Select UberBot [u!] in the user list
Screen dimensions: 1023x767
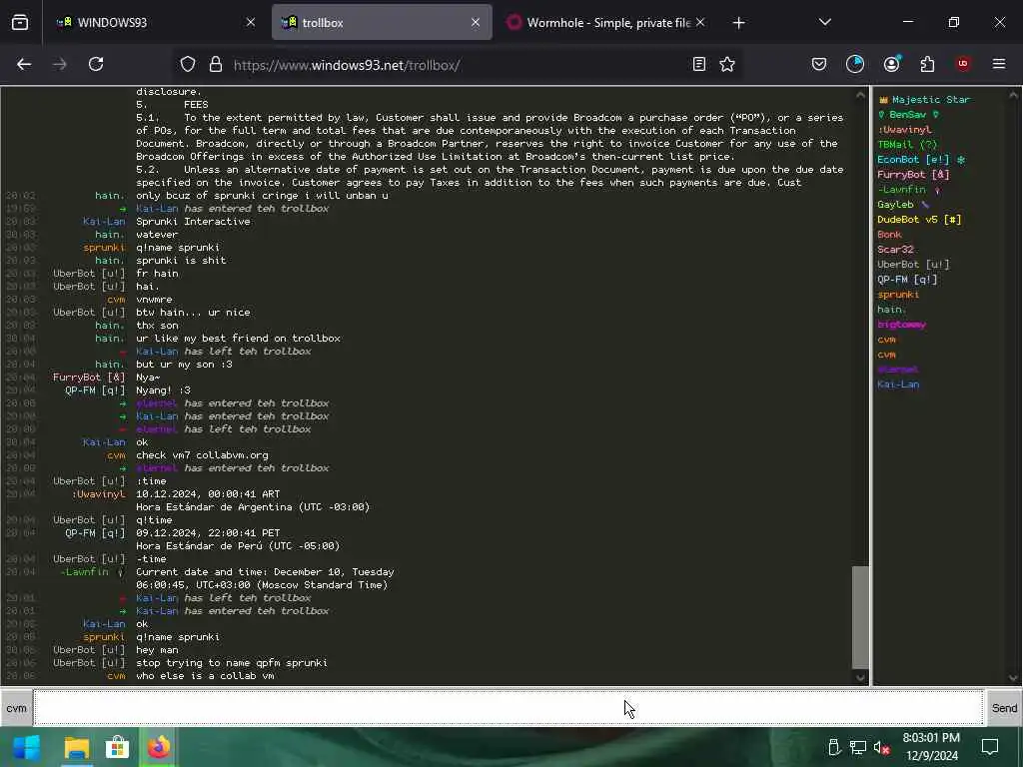(x=913, y=264)
